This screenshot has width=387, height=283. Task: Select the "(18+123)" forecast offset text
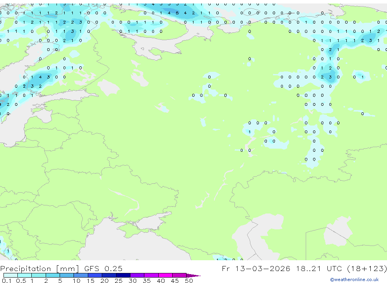pyautogui.click(x=367, y=268)
